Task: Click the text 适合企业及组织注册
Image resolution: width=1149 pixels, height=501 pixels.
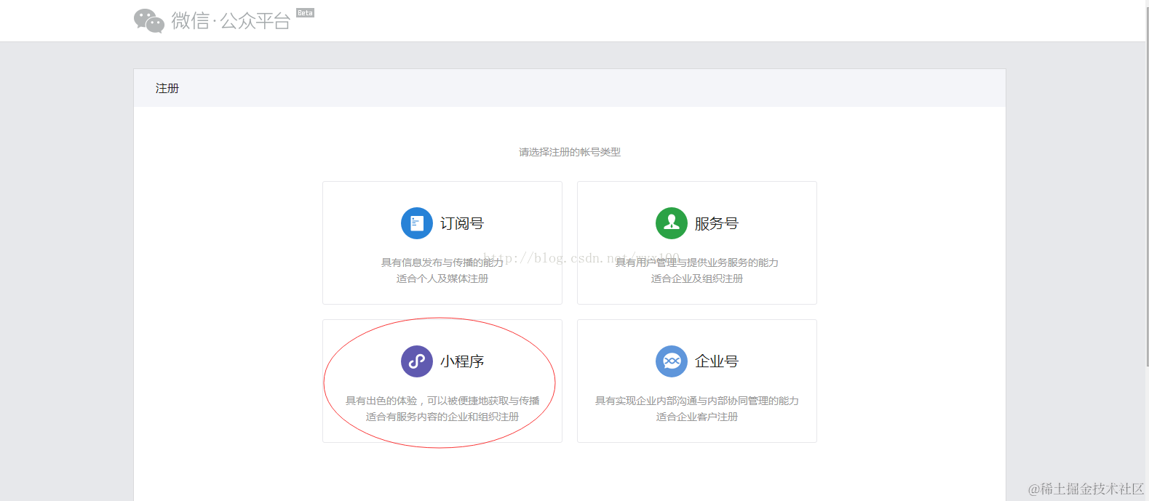Action: tap(697, 278)
